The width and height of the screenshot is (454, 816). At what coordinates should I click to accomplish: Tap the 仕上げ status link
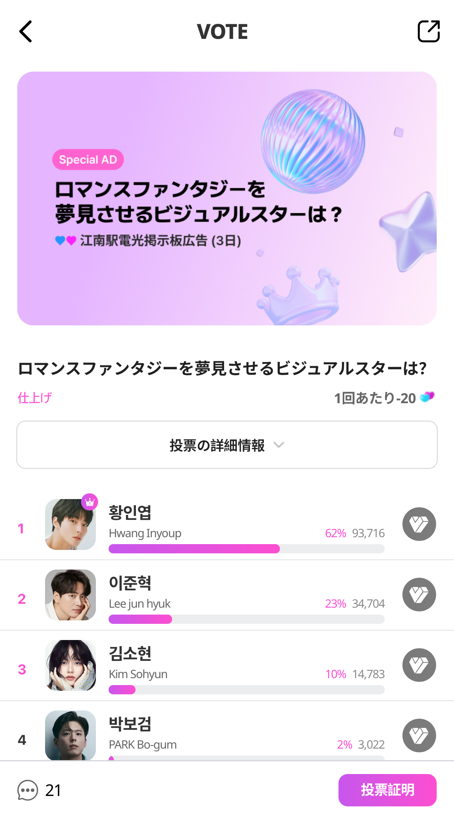pyautogui.click(x=35, y=398)
